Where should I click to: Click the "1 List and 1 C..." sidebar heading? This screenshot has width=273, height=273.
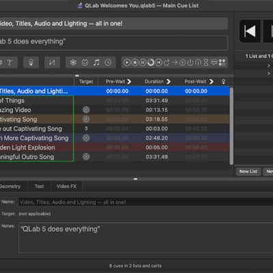click(259, 56)
